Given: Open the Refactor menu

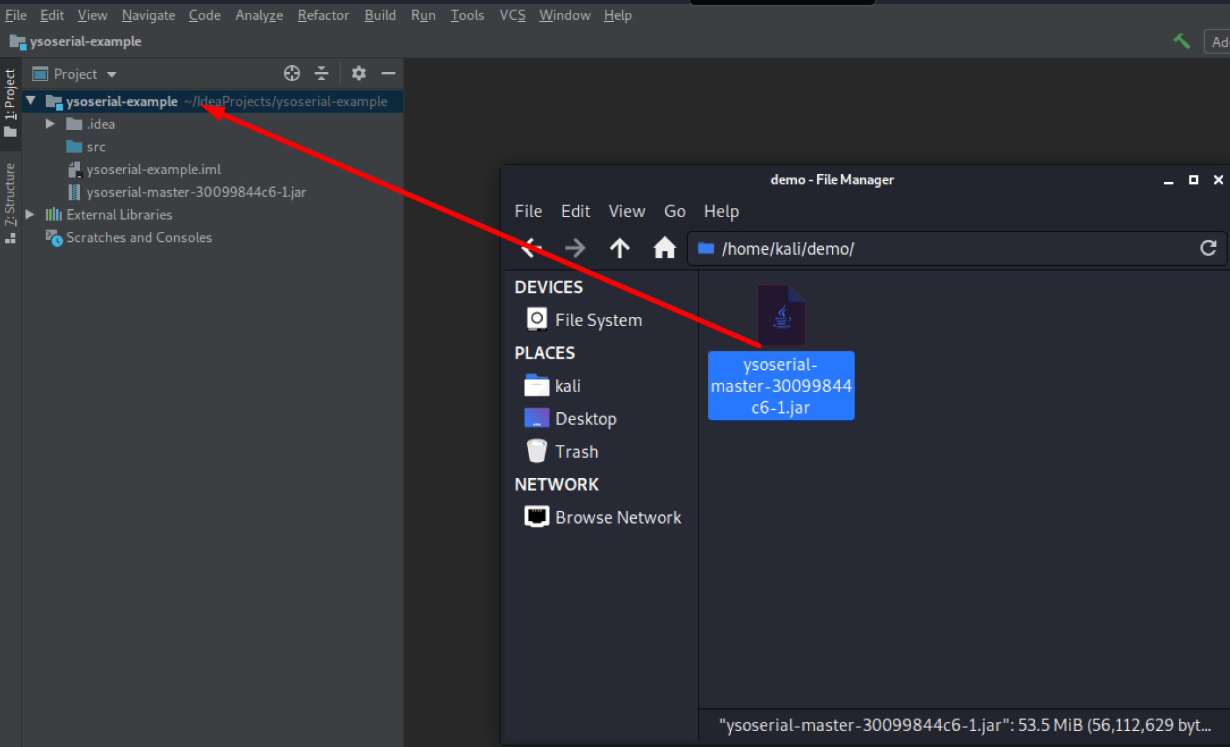Looking at the screenshot, I should coord(323,15).
